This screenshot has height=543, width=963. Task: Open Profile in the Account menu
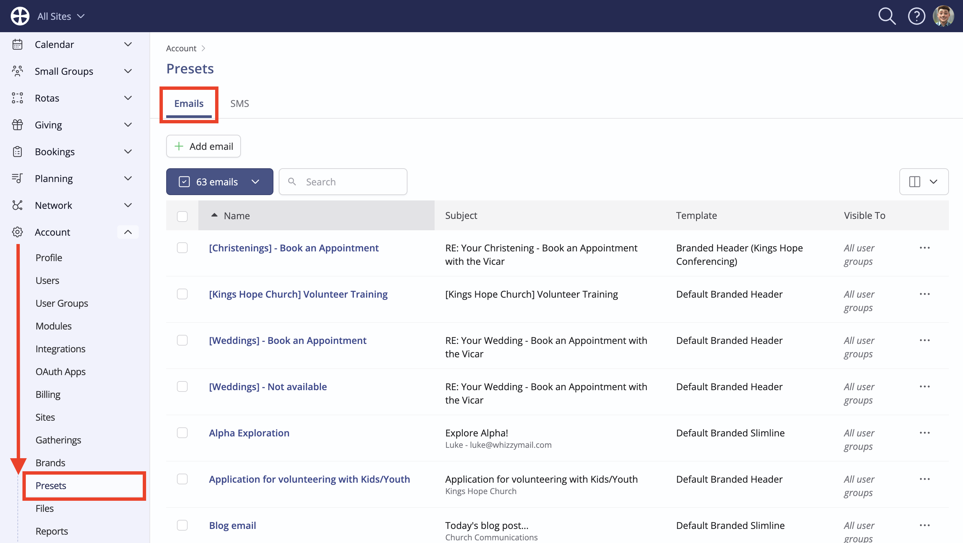pyautogui.click(x=49, y=258)
